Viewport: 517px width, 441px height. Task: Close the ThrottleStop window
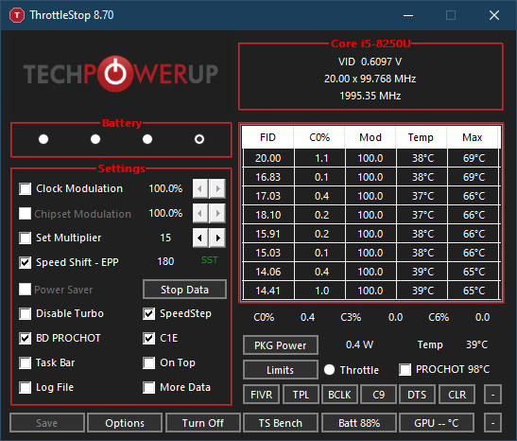pos(494,15)
